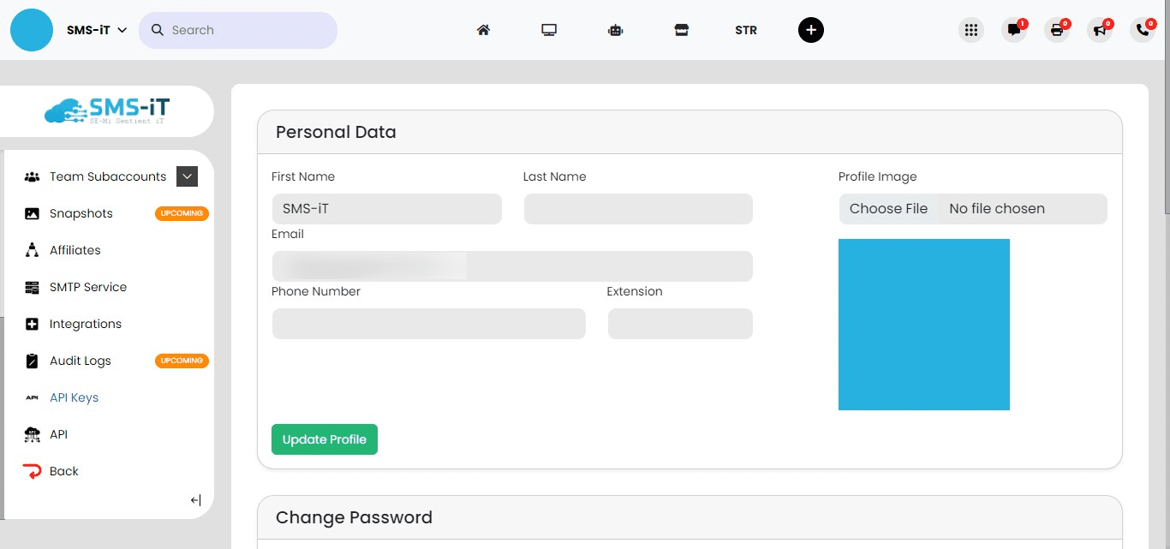The width and height of the screenshot is (1170, 549).
Task: Select SMTP Service from the sidebar
Action: tap(88, 287)
